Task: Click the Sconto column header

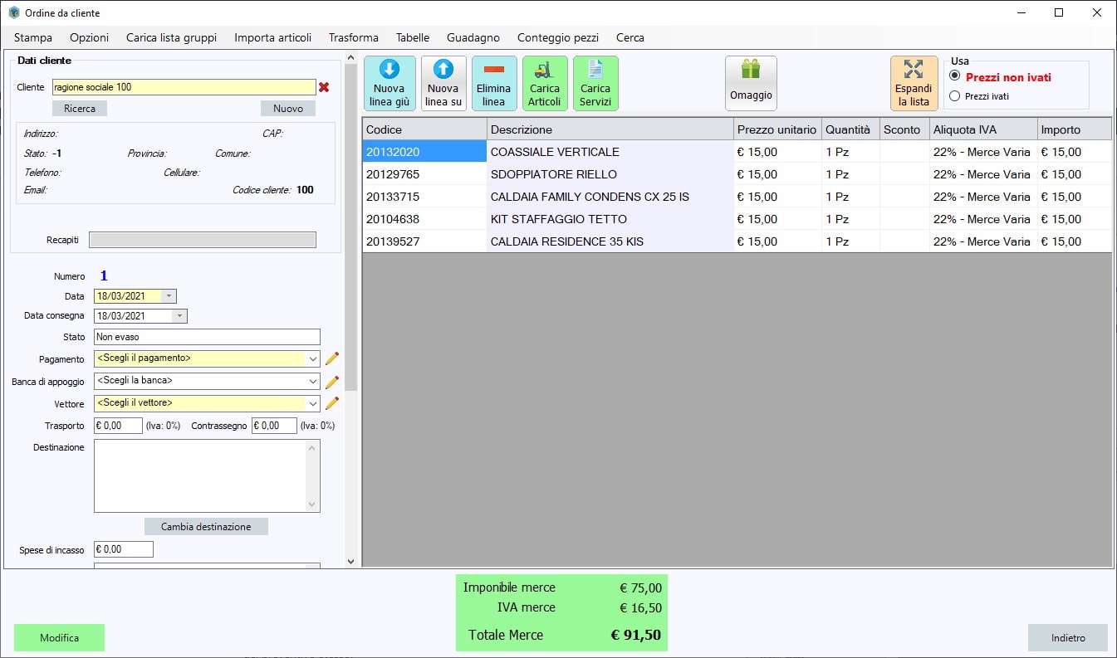Action: coord(904,129)
